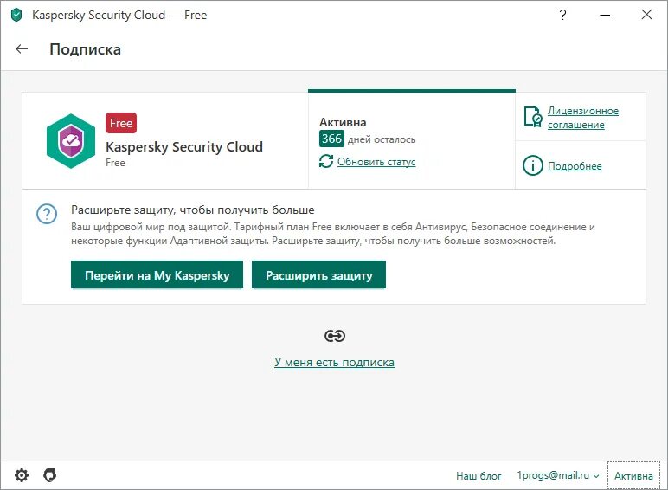This screenshot has height=490, width=668.
Task: Open settings with the gear icon
Action: (x=22, y=475)
